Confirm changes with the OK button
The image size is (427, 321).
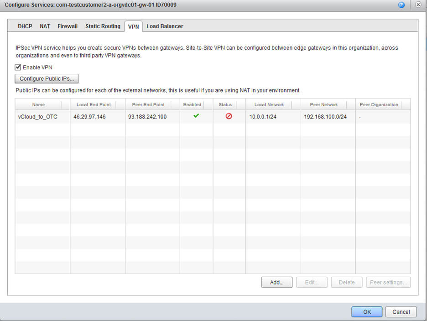(x=366, y=312)
